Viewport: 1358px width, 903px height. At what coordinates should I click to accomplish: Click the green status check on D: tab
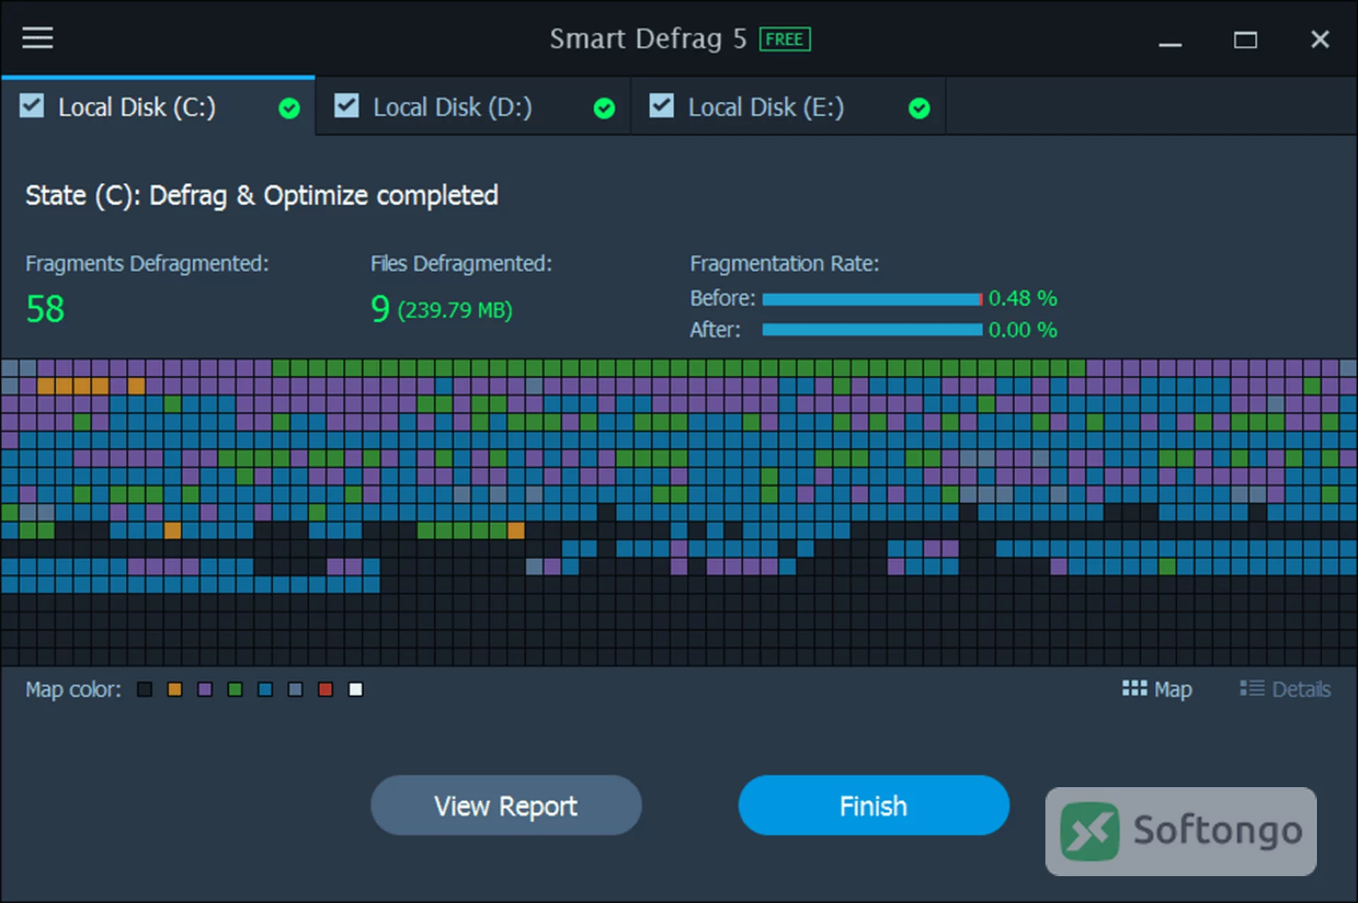[604, 108]
